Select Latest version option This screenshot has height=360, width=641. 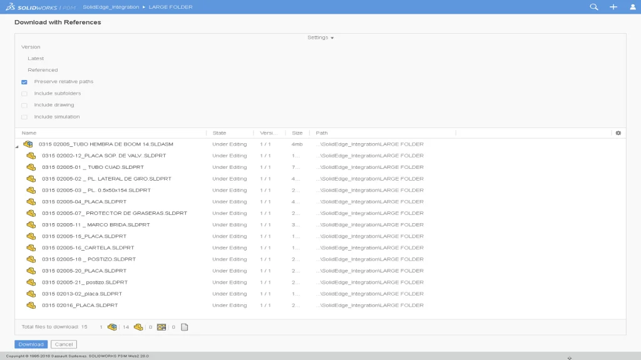click(x=36, y=59)
